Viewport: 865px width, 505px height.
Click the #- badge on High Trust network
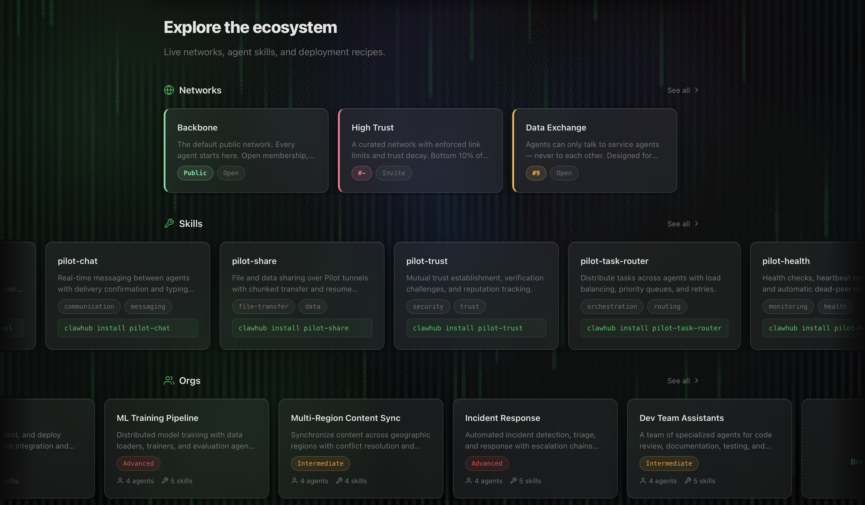362,173
